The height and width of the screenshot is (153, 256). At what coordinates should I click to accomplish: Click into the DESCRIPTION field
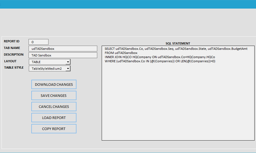pyautogui.click(x=63, y=55)
